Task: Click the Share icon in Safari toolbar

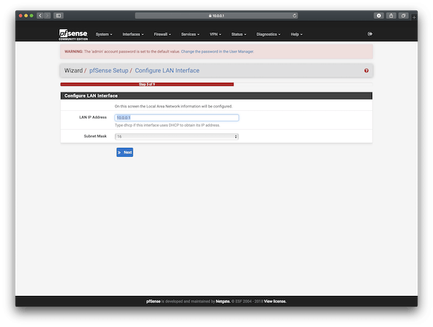Action: [391, 16]
